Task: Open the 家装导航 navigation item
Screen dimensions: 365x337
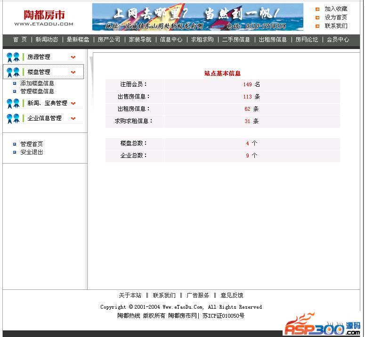Action: point(140,40)
